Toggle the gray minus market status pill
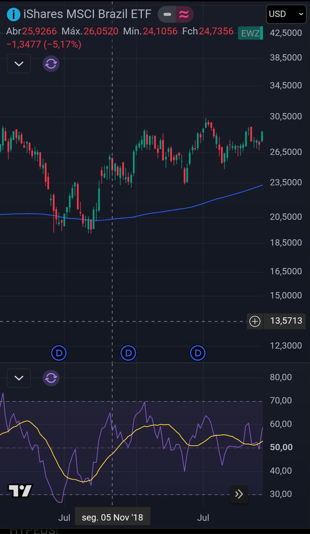Viewport: 310px width, 534px height. [167, 14]
